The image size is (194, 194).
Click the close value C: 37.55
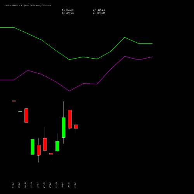[x=68, y=10]
